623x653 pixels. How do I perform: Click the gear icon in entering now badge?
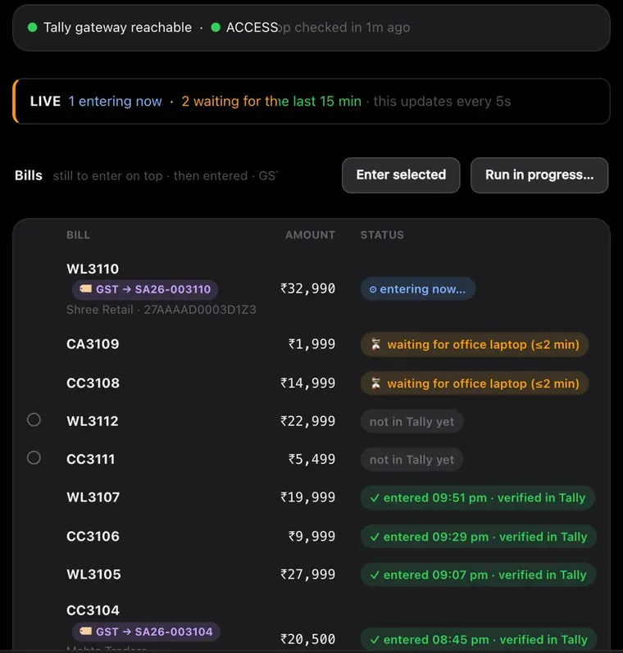click(373, 289)
